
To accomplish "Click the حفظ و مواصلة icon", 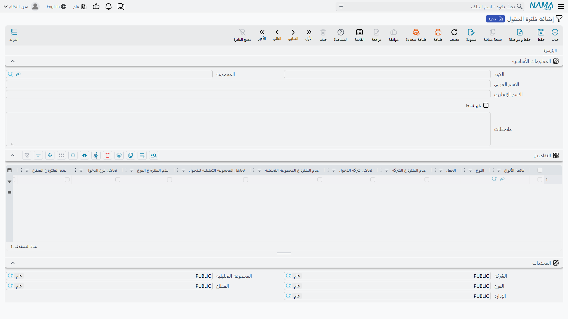I will [x=520, y=32].
